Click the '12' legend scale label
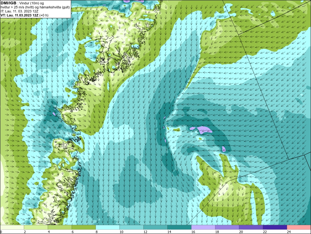 pyautogui.click(x=145, y=232)
